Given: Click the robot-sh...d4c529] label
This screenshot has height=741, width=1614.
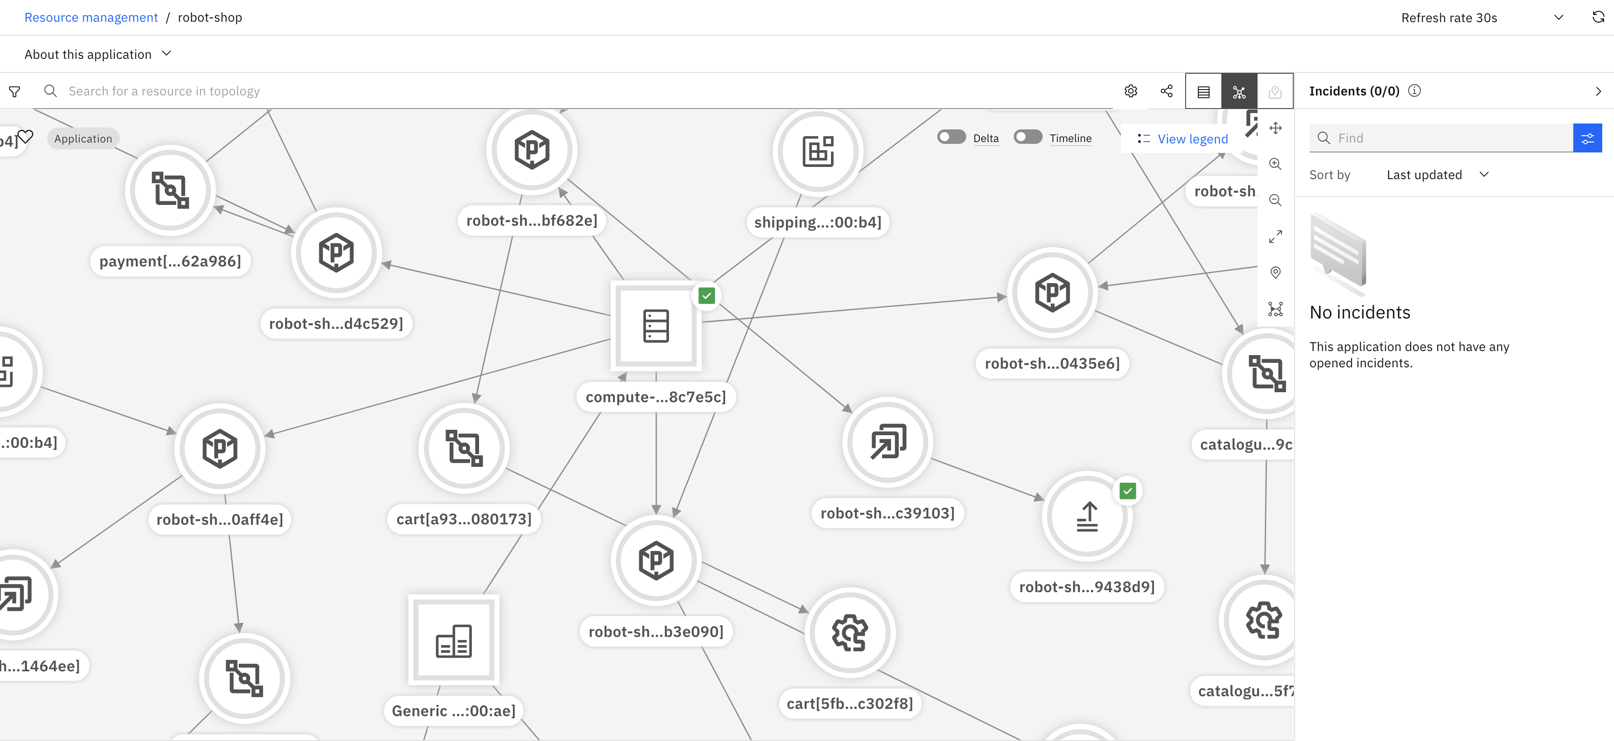Looking at the screenshot, I should click(337, 323).
